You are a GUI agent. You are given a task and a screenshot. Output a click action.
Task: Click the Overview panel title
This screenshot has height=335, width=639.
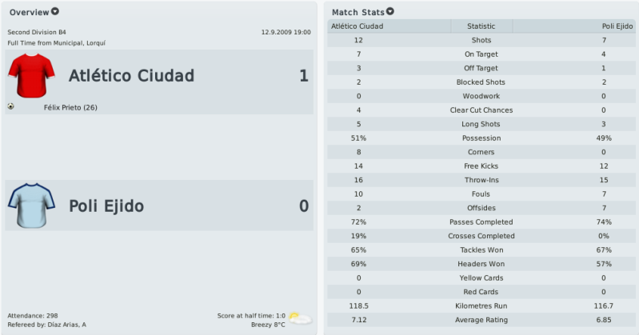click(x=30, y=12)
